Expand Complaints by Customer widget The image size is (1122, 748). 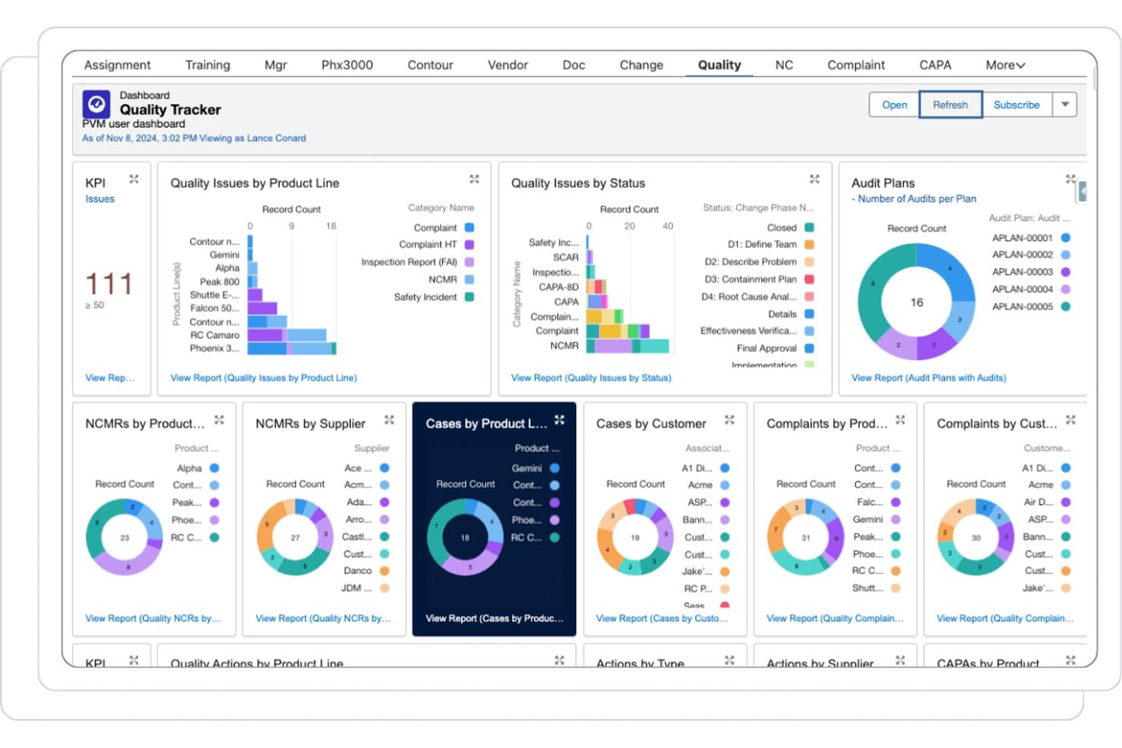point(1070,419)
